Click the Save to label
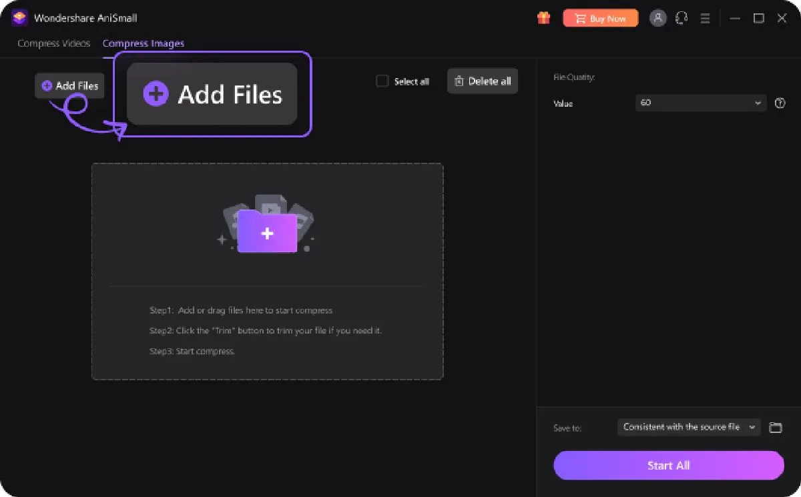This screenshot has width=801, height=497. 567,428
